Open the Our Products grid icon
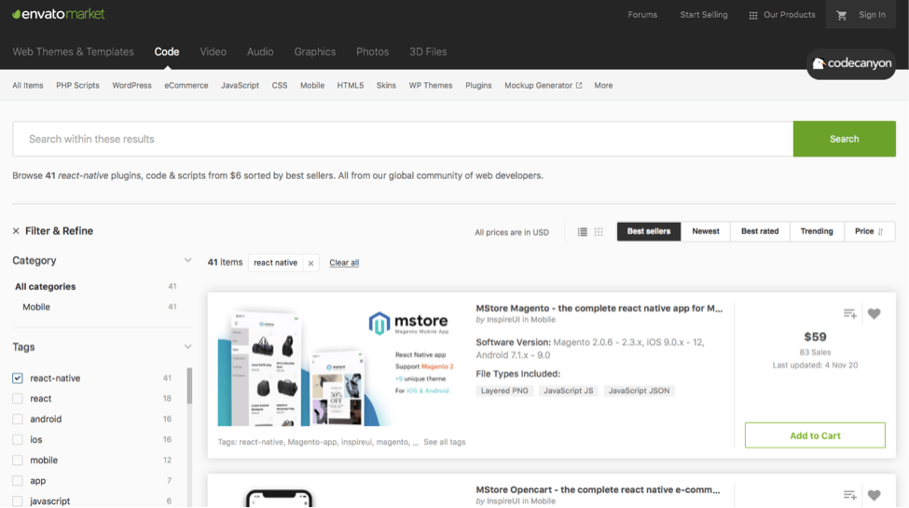Image resolution: width=909 pixels, height=508 pixels. pyautogui.click(x=753, y=15)
